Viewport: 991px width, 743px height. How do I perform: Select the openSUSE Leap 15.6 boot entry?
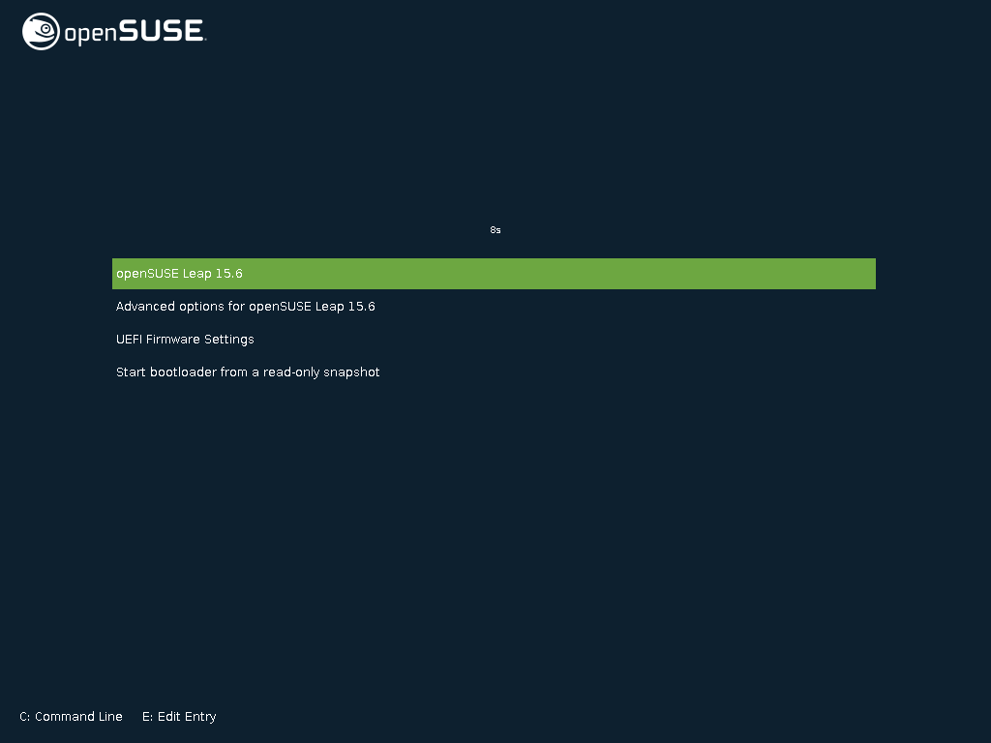coord(494,274)
